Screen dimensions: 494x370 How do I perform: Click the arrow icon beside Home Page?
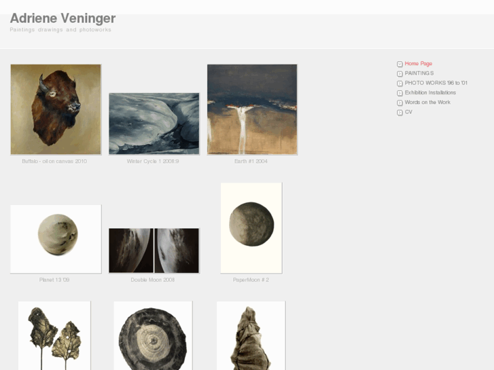click(400, 64)
